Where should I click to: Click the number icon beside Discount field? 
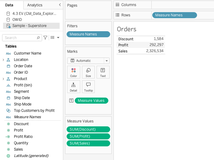coord(8,124)
